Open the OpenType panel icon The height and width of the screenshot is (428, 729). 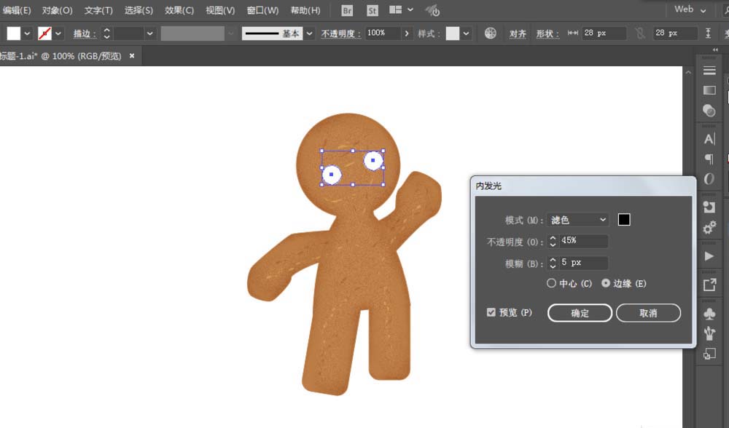[x=709, y=179]
